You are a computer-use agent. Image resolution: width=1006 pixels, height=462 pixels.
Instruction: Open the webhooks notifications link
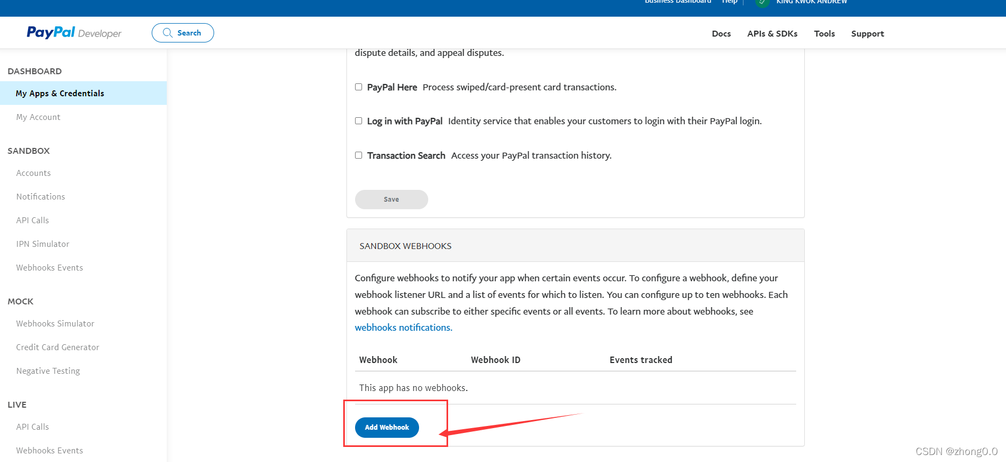[x=403, y=328]
